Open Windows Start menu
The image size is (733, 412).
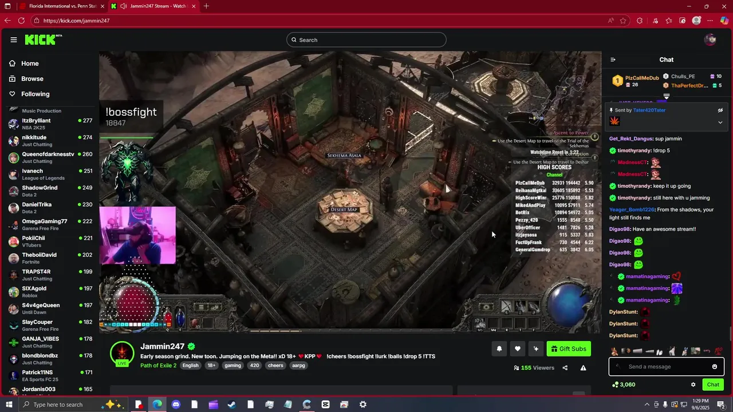pos(8,405)
